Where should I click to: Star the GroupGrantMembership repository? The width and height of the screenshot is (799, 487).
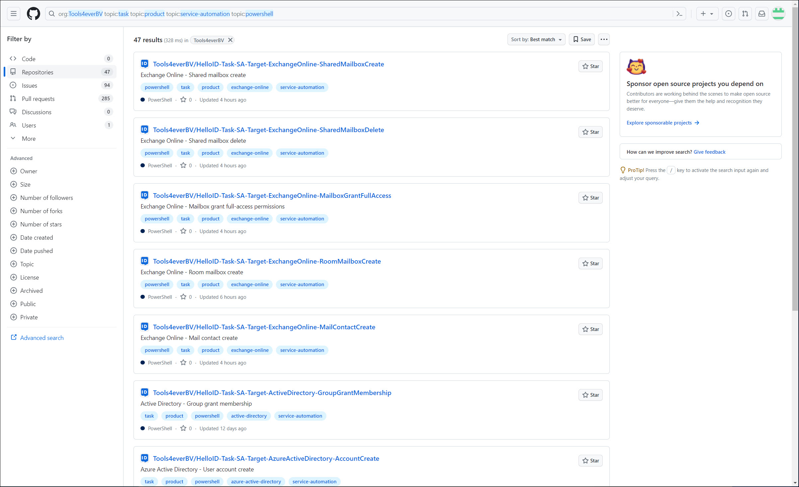click(590, 395)
